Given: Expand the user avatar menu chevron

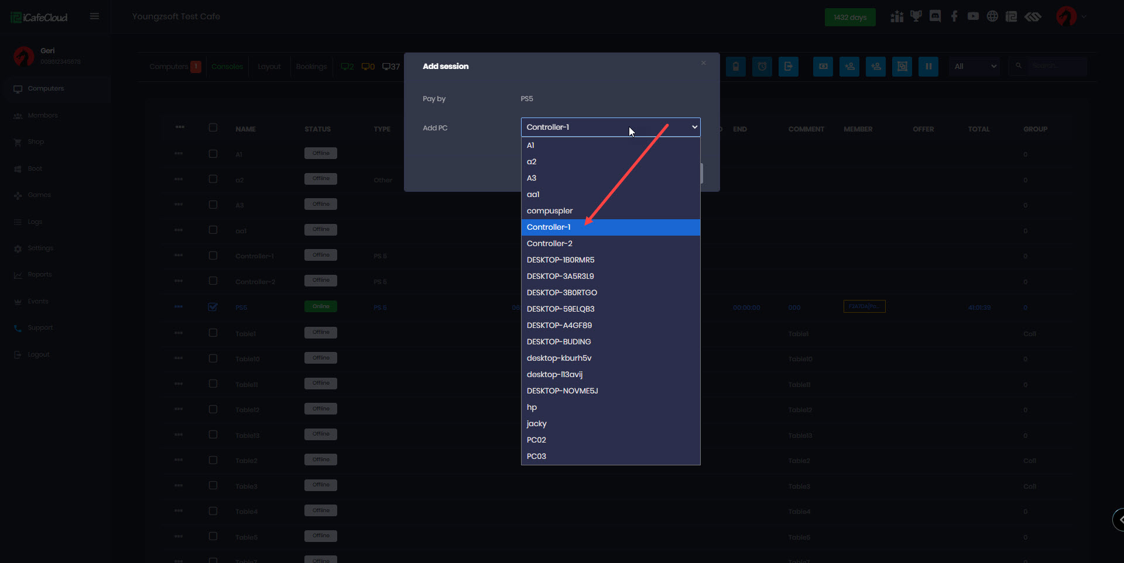Looking at the screenshot, I should pos(1084,17).
